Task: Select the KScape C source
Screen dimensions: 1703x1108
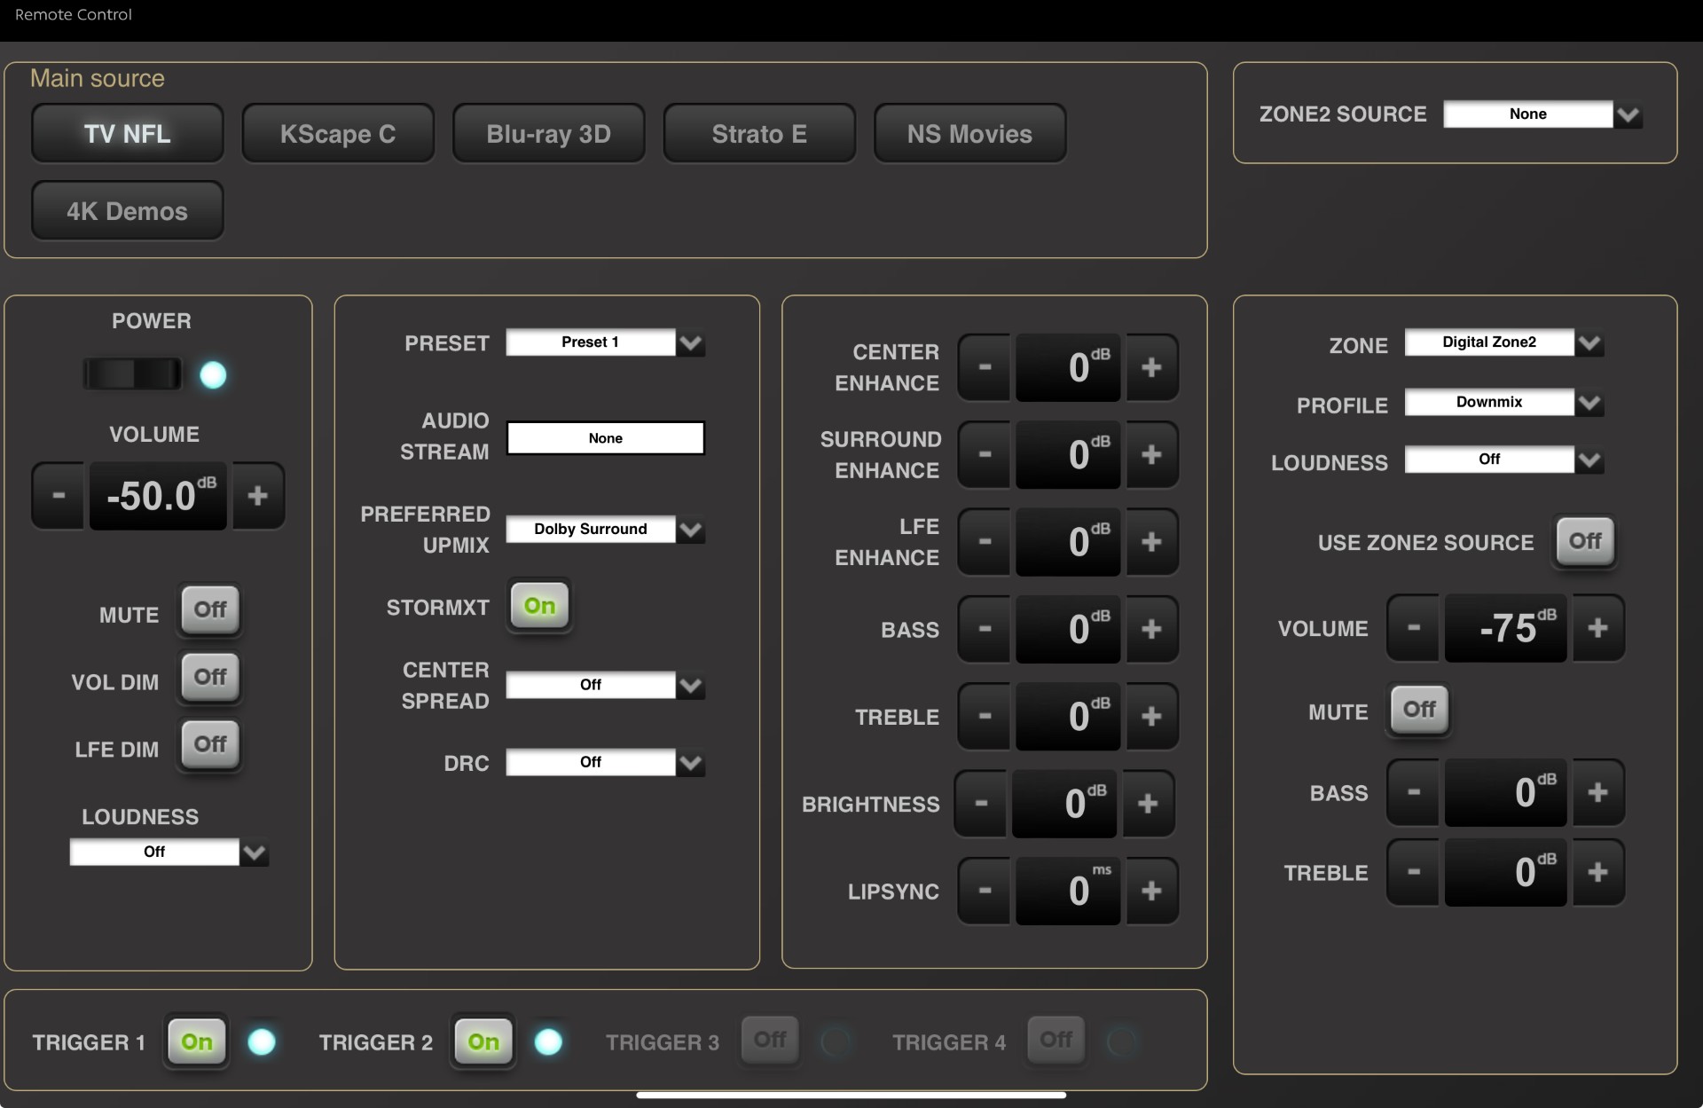Action: pos(338,134)
